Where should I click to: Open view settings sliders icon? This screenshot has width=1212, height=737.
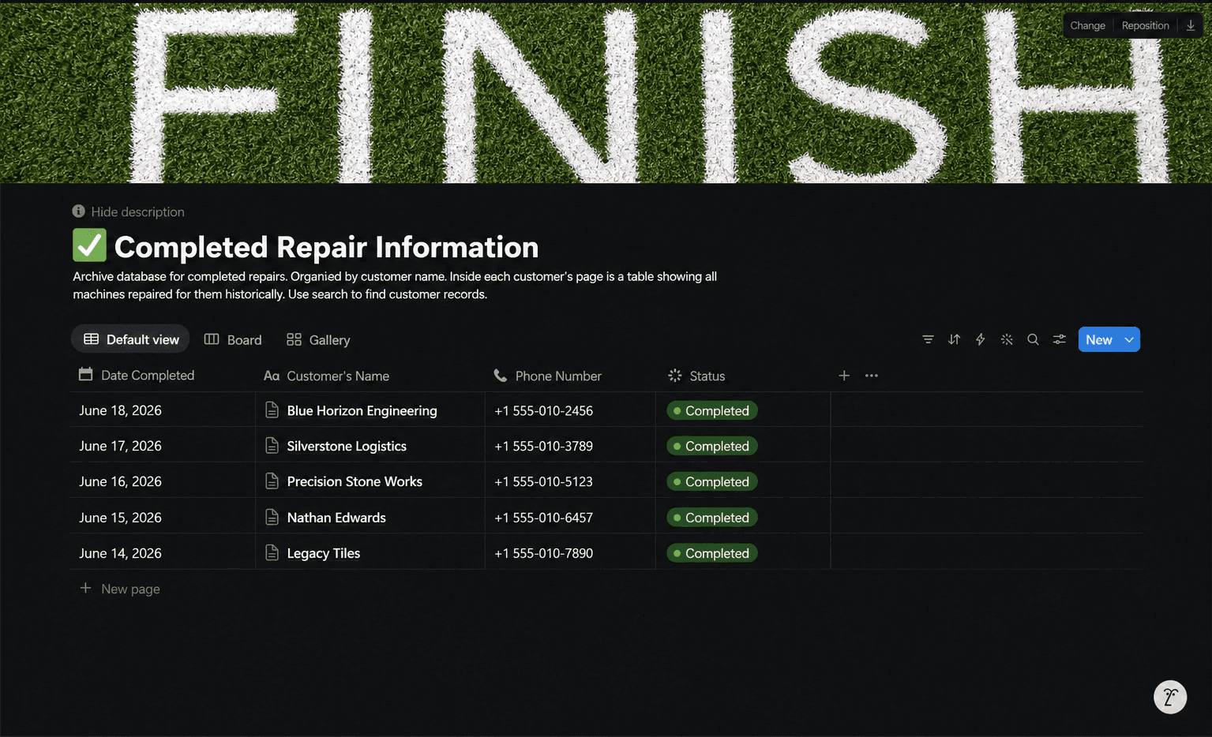tap(1060, 339)
